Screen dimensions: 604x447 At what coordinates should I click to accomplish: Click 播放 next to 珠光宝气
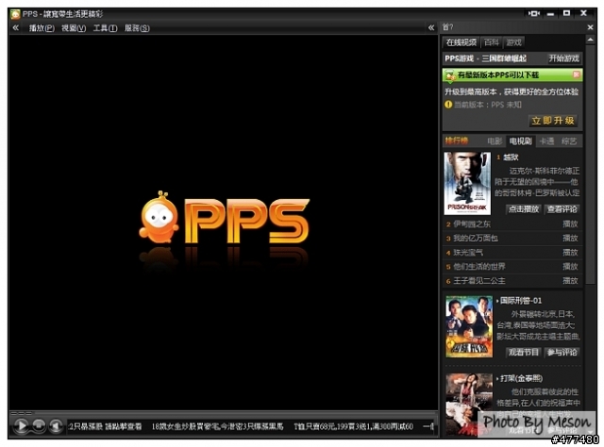570,253
